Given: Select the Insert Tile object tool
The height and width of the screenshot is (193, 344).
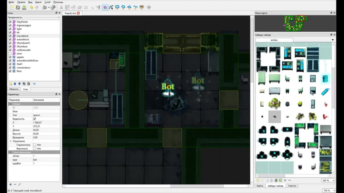Looking at the screenshot, I should tap(142, 7).
